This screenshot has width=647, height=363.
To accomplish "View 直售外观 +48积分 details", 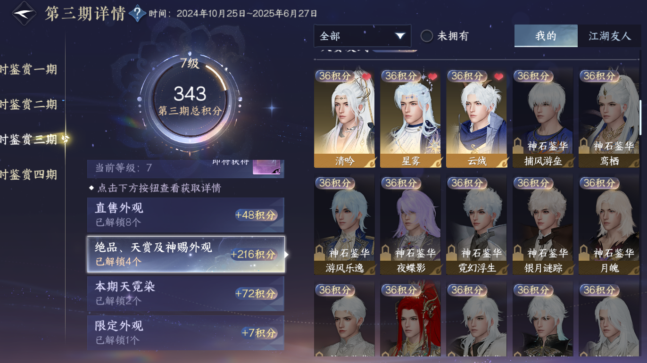I will click(x=186, y=214).
